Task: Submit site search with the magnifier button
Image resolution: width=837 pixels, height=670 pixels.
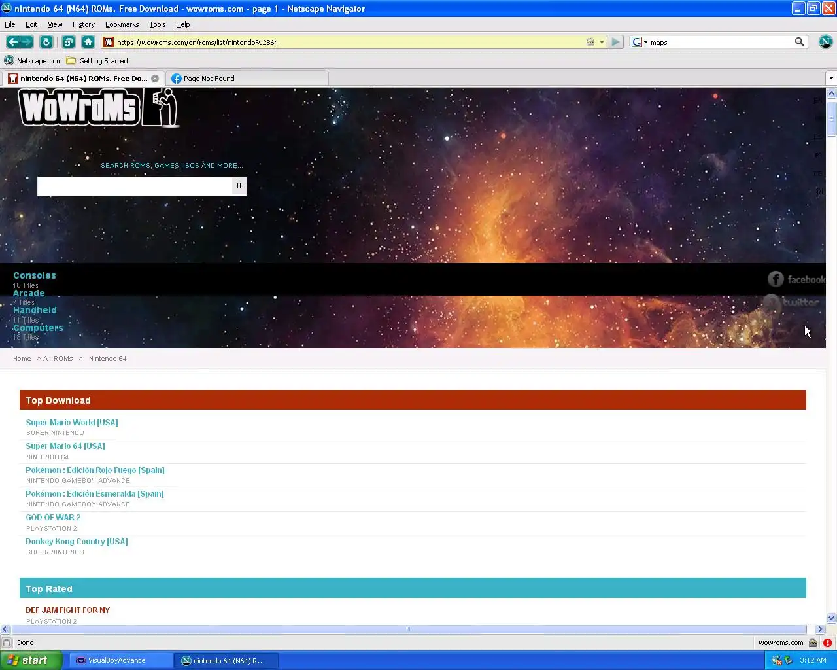Action: (239, 186)
